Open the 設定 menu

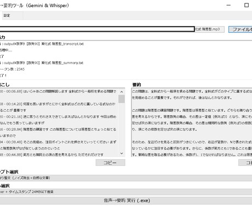tap(7, 15)
